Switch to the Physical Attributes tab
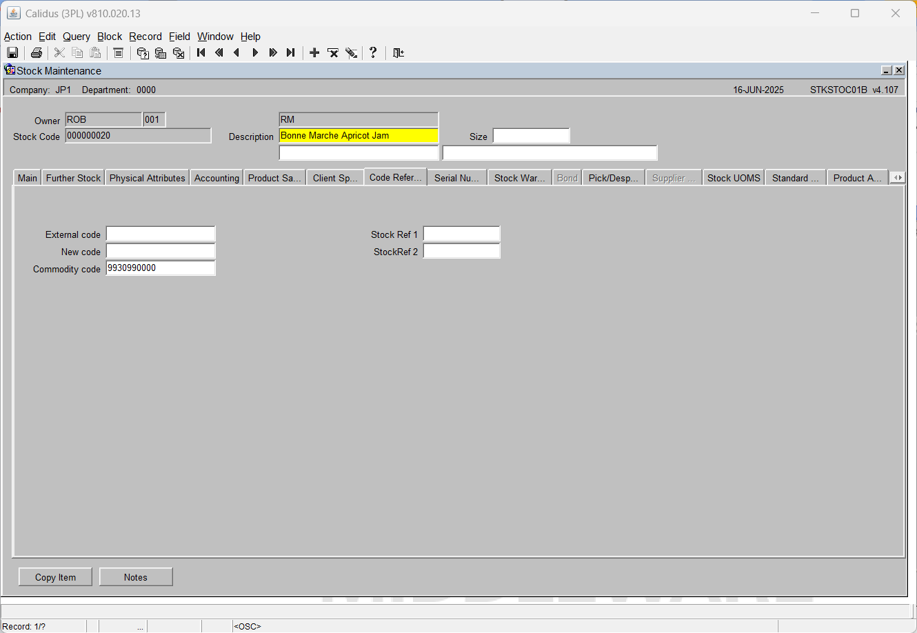This screenshot has height=633, width=917. (x=148, y=178)
